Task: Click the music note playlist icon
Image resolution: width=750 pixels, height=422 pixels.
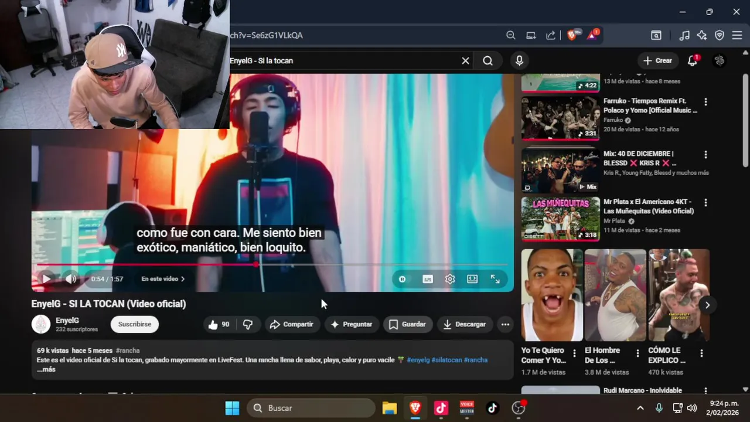Action: coord(684,35)
